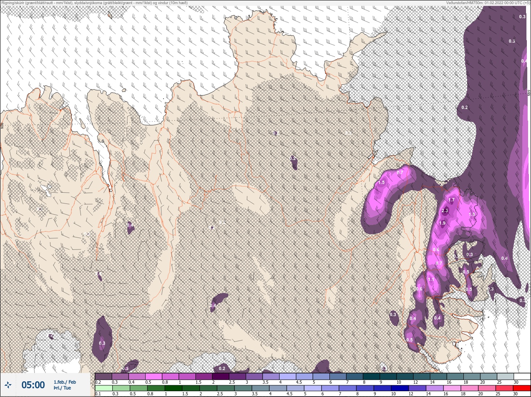Click the darkest purple 2 swatch in the upper legend
This screenshot has width=531, height=397.
coord(220,376)
